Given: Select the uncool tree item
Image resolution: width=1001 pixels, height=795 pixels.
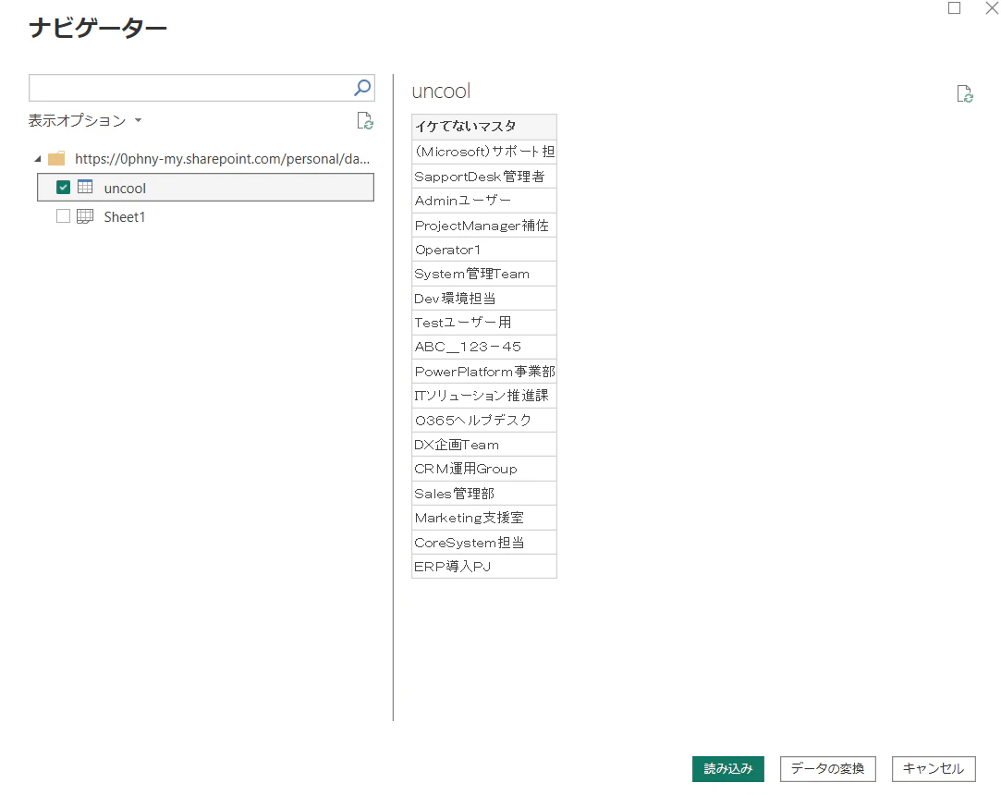Looking at the screenshot, I should pos(205,188).
